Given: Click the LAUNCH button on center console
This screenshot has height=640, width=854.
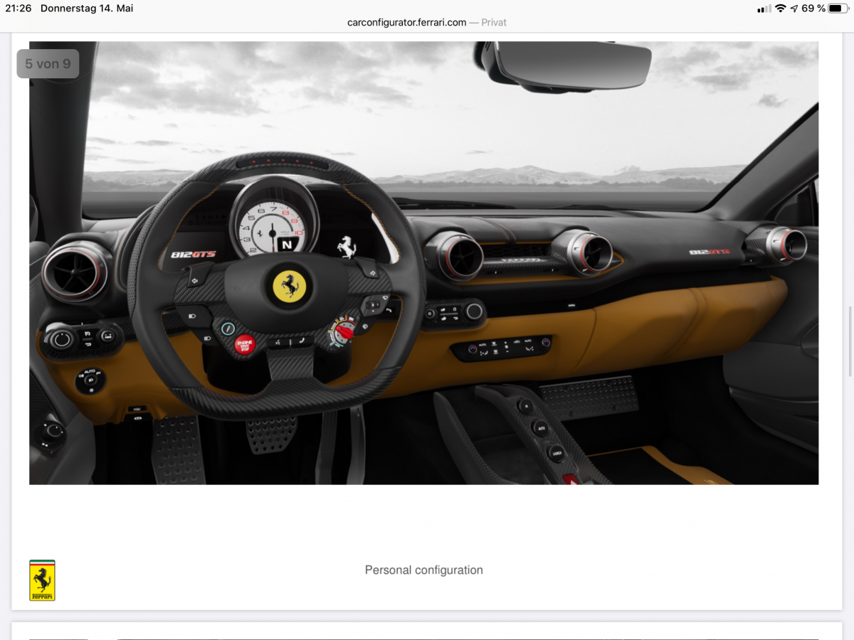Looking at the screenshot, I should click(556, 452).
